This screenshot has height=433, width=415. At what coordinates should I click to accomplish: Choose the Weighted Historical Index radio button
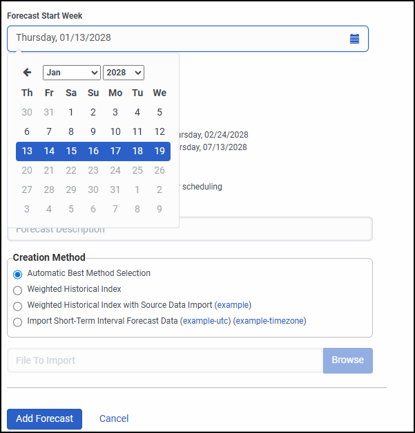(x=18, y=290)
